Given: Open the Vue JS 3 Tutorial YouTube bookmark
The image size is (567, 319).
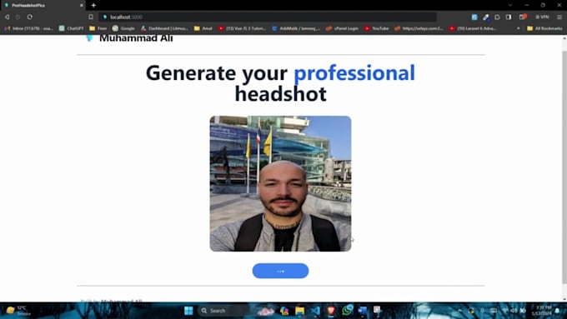Looking at the screenshot, I should (242, 28).
